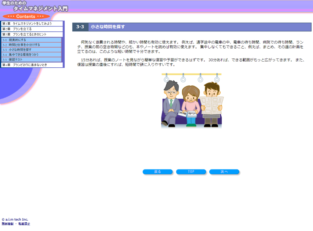Click the 次へ next button
The height and width of the screenshot is (231, 313).
click(x=224, y=172)
